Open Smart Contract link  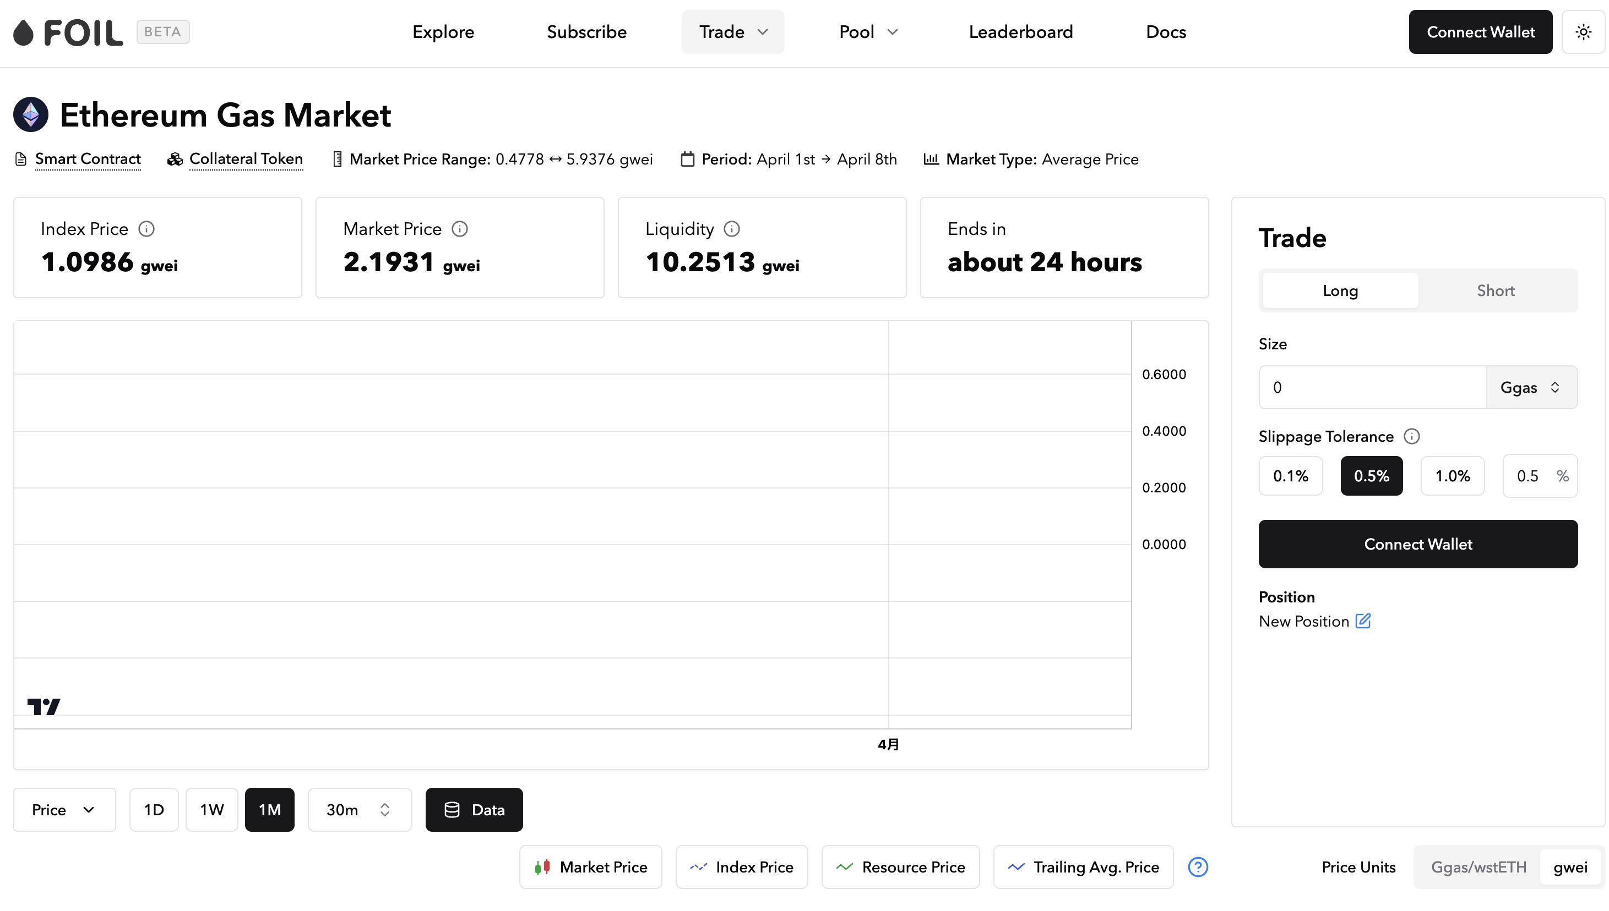(88, 159)
